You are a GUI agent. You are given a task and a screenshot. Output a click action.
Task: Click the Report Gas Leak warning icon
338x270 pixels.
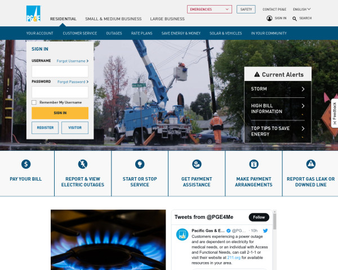click(310, 164)
